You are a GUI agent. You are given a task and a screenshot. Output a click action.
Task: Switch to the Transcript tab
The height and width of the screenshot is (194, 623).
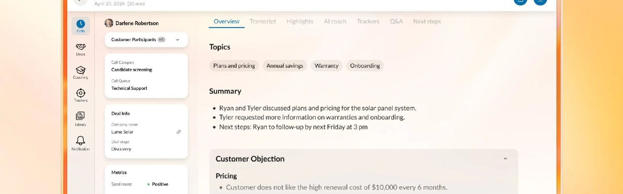pos(263,22)
